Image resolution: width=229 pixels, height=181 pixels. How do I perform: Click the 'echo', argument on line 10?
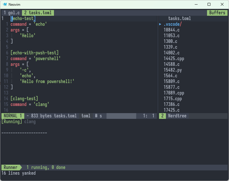[28, 76]
